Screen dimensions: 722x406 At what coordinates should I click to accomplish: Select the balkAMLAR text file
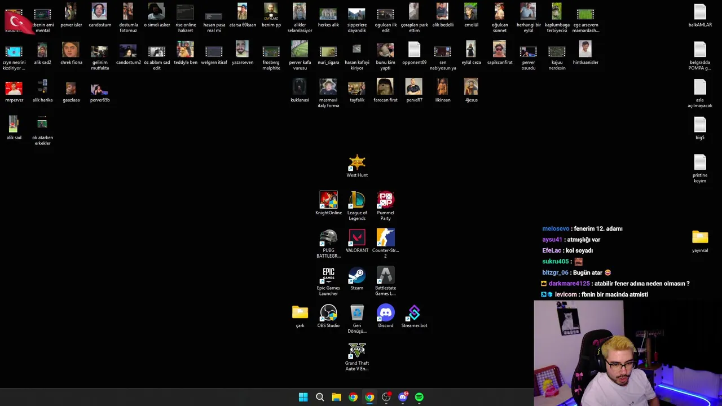700,16
